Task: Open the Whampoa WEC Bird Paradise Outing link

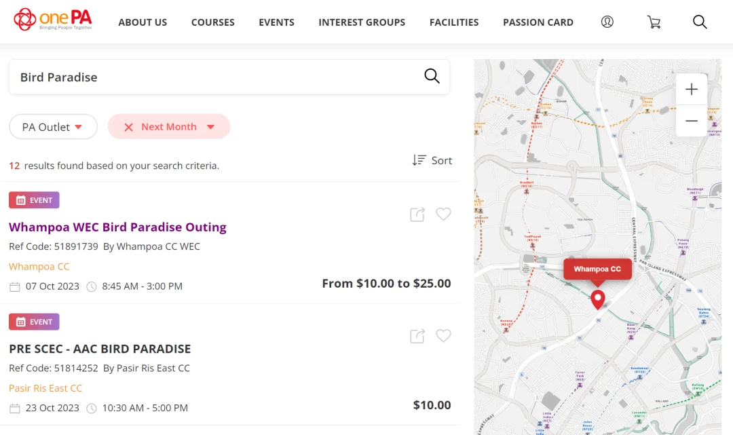Action: tap(117, 227)
